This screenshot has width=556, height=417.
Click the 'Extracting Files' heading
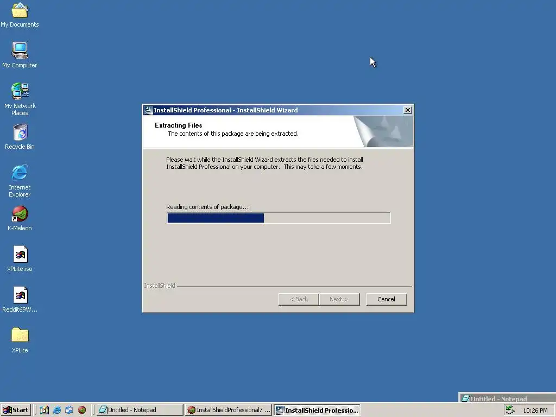coord(178,125)
